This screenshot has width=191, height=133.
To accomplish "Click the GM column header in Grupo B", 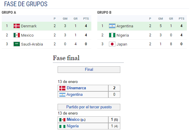I will tap(161, 18).
